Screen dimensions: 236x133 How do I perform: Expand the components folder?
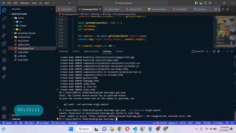click(x=12, y=37)
